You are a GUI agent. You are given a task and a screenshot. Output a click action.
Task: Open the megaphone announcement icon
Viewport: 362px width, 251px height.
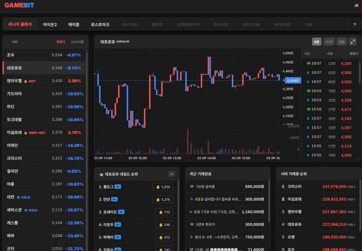coord(356,6)
